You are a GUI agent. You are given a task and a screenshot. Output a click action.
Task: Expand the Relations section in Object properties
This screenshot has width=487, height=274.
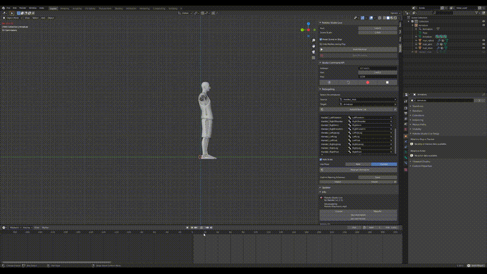[x=417, y=111]
